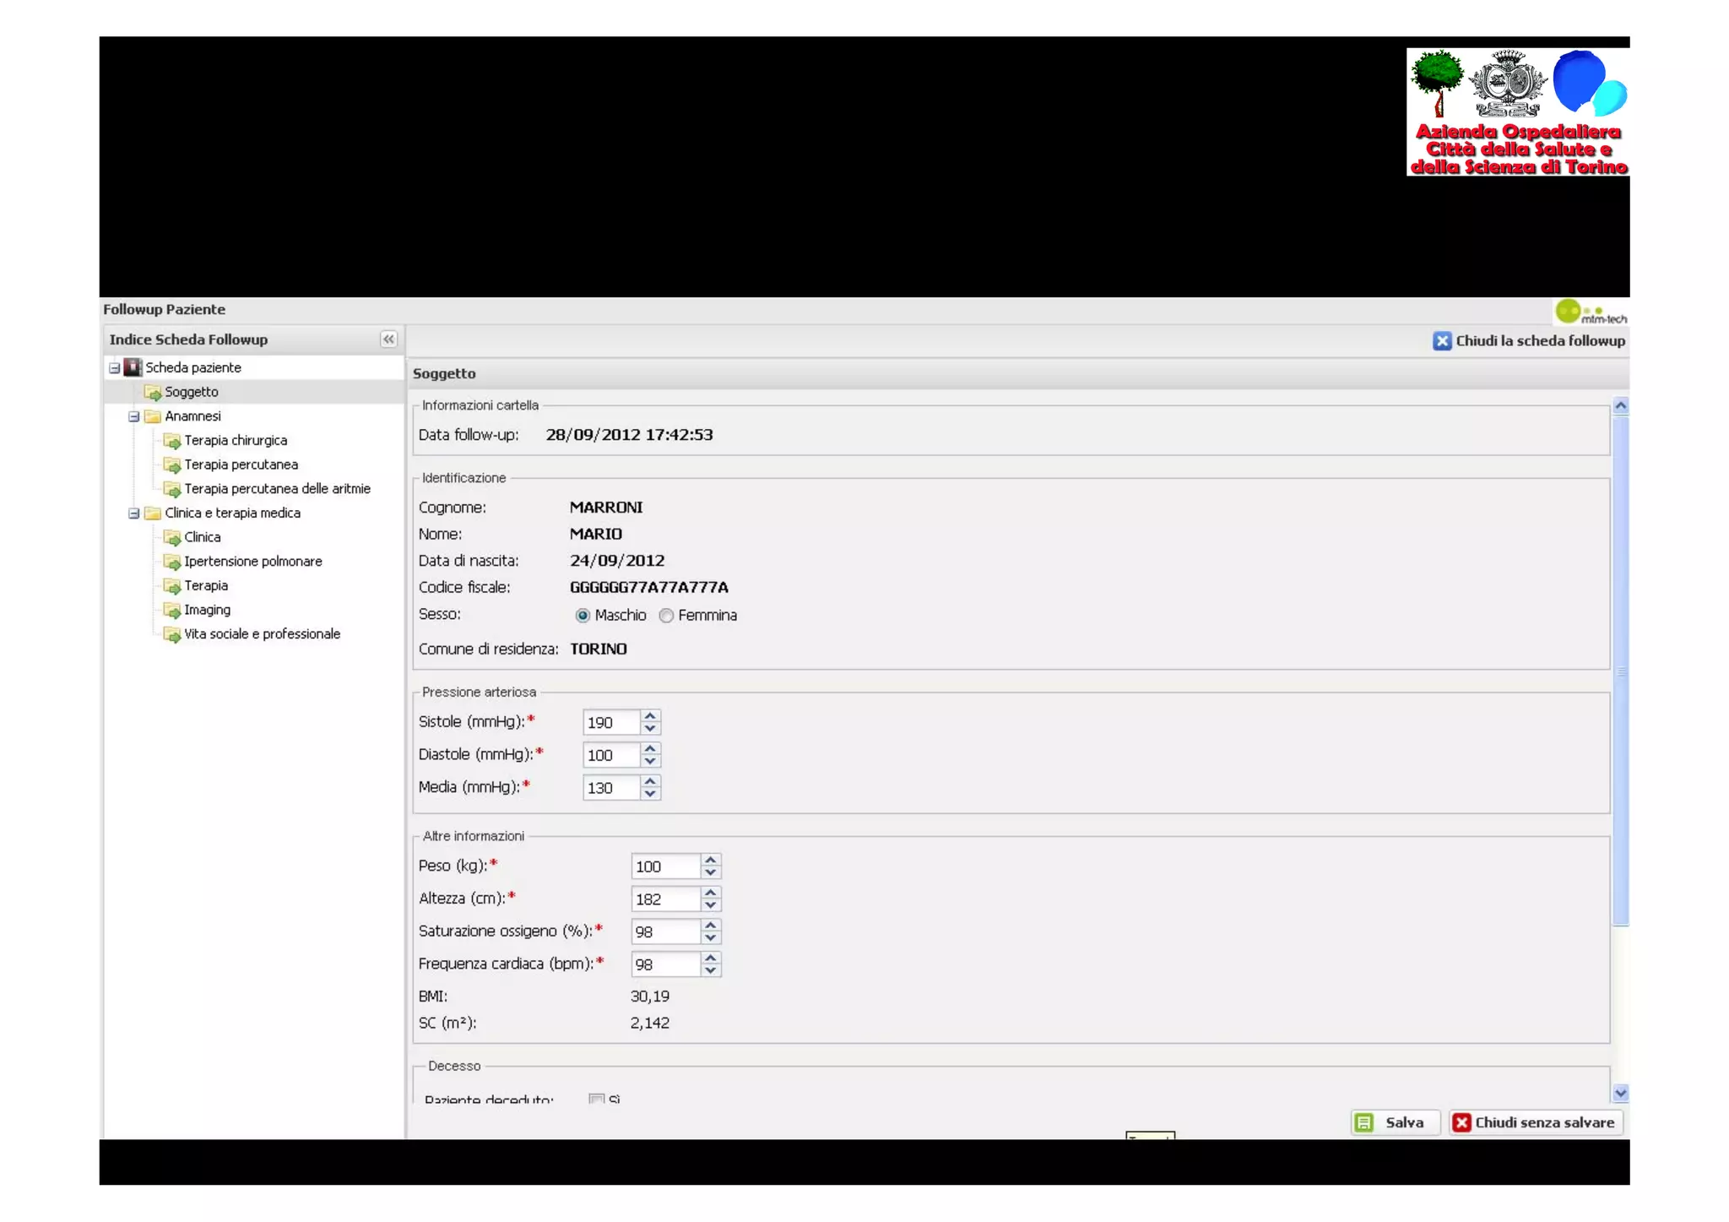The width and height of the screenshot is (1729, 1222).
Task: Click the Terapia chirurgica folder icon
Action: (172, 441)
